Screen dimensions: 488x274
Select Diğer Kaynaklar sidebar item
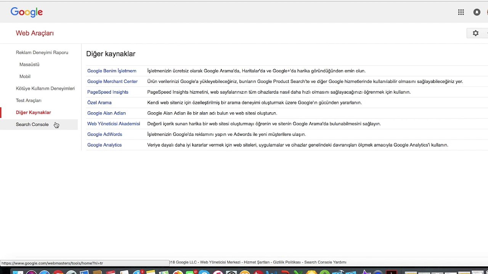33,112
